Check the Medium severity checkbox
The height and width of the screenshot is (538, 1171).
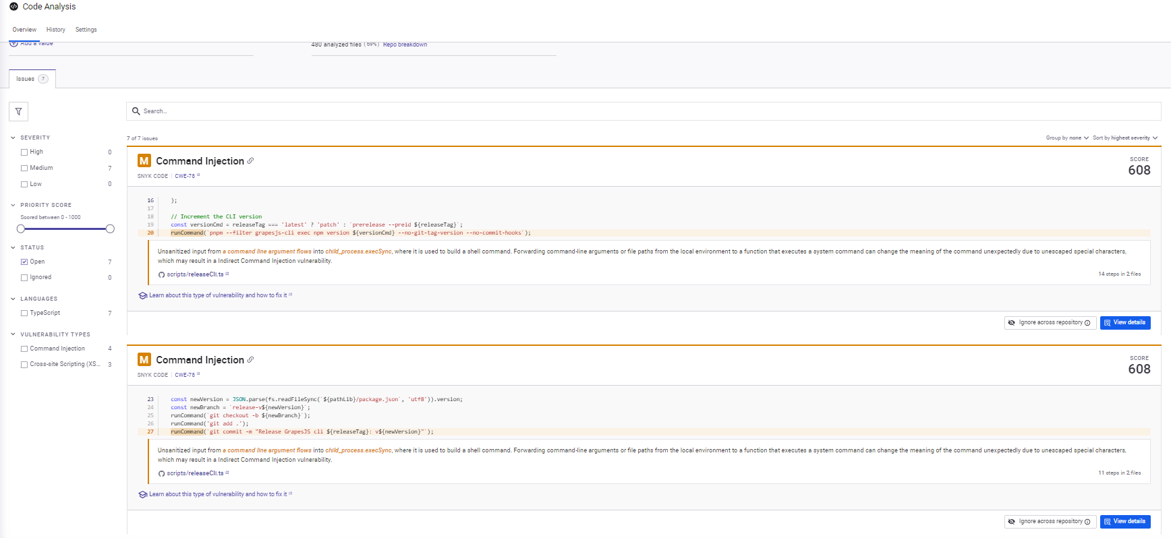pyautogui.click(x=24, y=168)
